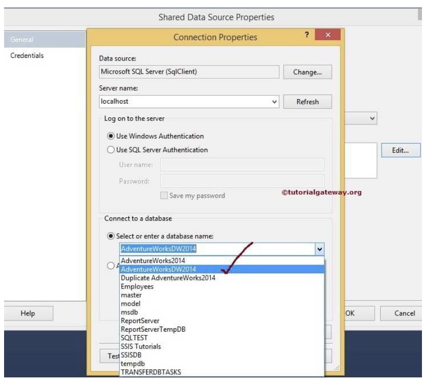Open Help in Shared Data Source Properties

coord(28,313)
